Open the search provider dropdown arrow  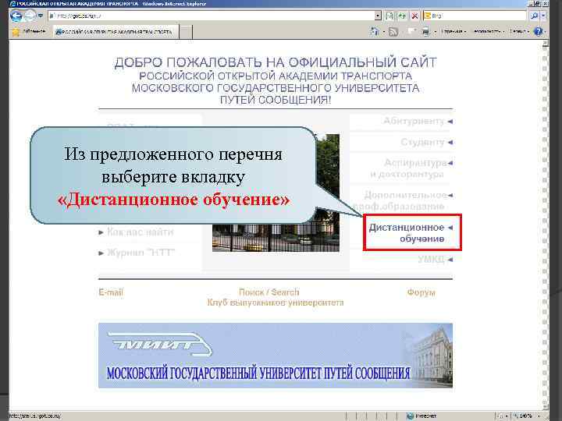tap(543, 16)
